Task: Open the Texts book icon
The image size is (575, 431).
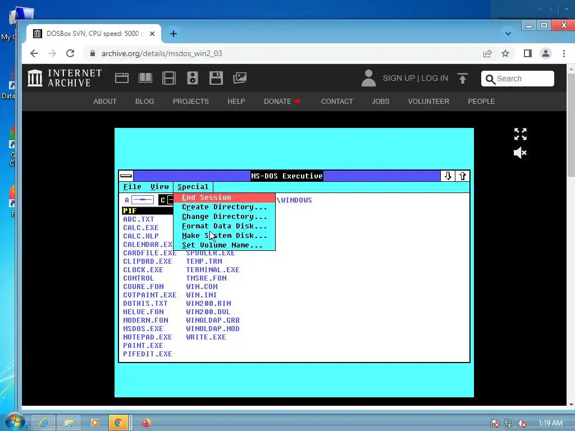Action: [x=145, y=78]
